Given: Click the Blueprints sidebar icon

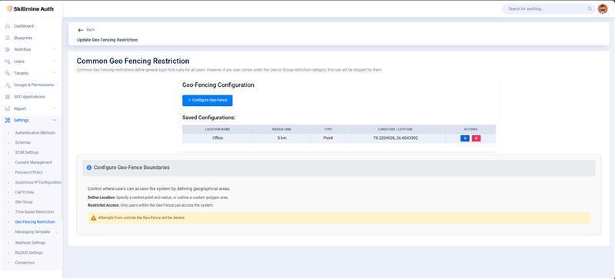Looking at the screenshot, I should (x=8, y=38).
